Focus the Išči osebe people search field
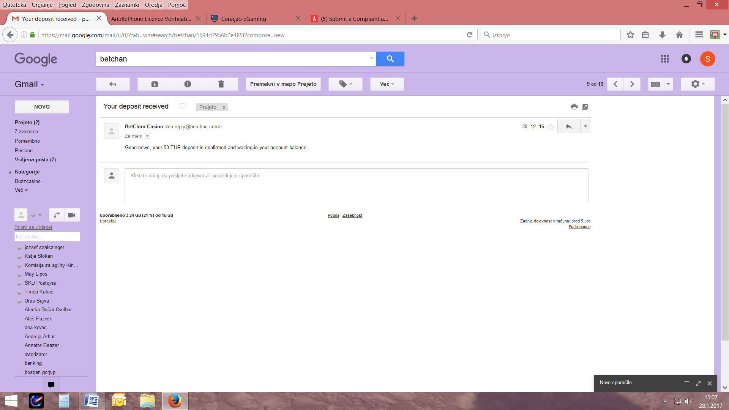The height and width of the screenshot is (410, 729). pyautogui.click(x=47, y=237)
